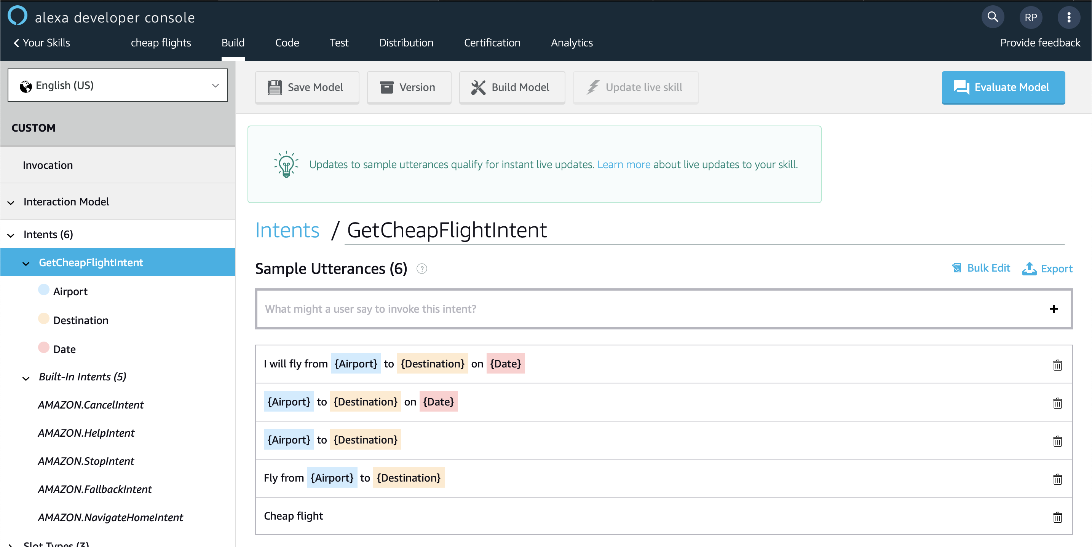1092x547 pixels.
Task: Follow the Learn more link
Action: point(623,164)
